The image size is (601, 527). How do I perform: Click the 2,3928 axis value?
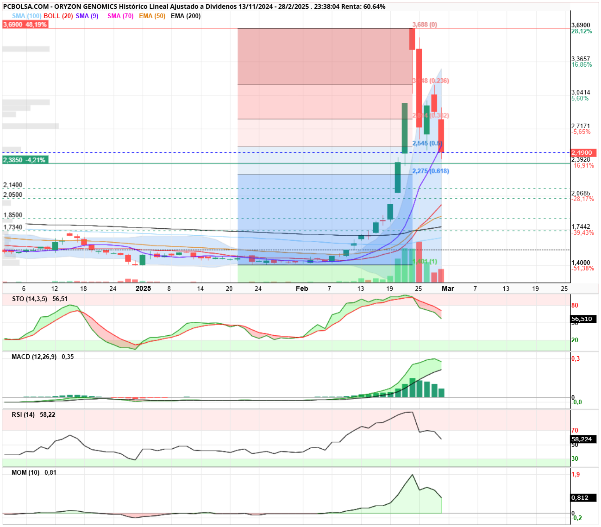pyautogui.click(x=581, y=159)
